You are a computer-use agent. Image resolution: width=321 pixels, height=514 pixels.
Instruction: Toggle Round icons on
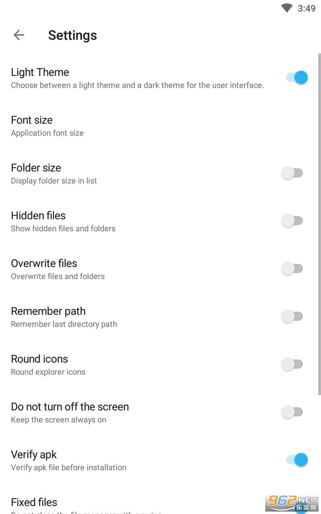point(292,364)
